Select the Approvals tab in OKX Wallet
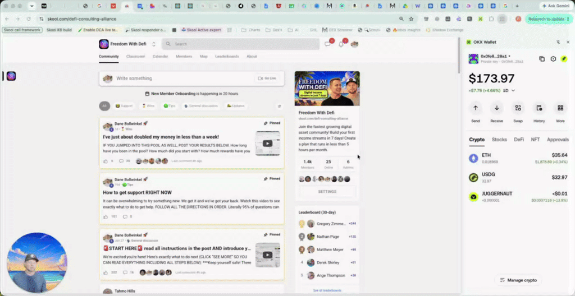The width and height of the screenshot is (575, 296). 558,140
